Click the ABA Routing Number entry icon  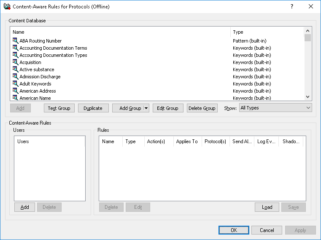click(16, 41)
